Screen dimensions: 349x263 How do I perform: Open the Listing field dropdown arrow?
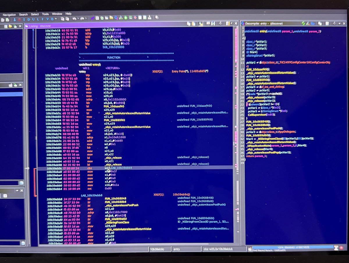pyautogui.click(x=232, y=23)
